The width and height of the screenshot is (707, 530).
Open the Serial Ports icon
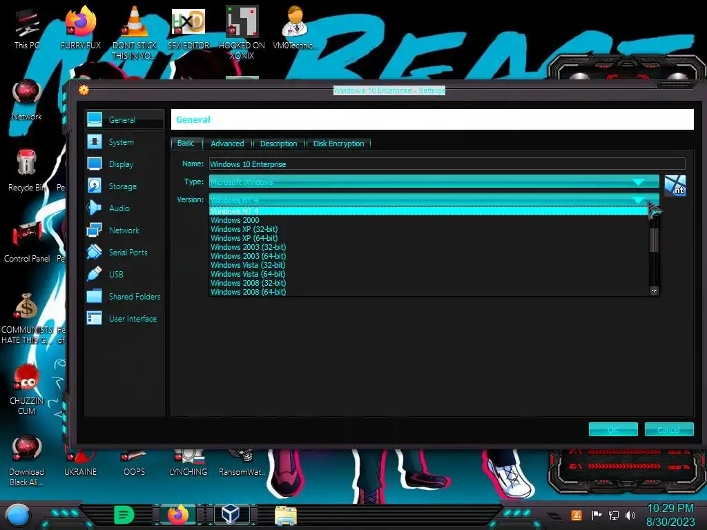tap(95, 252)
